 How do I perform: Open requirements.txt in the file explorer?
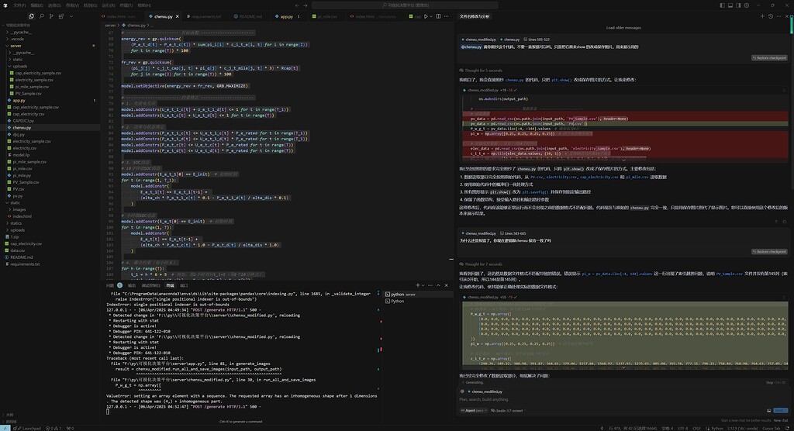(25, 264)
